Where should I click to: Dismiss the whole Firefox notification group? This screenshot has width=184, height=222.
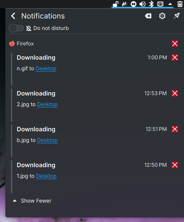pos(175,44)
